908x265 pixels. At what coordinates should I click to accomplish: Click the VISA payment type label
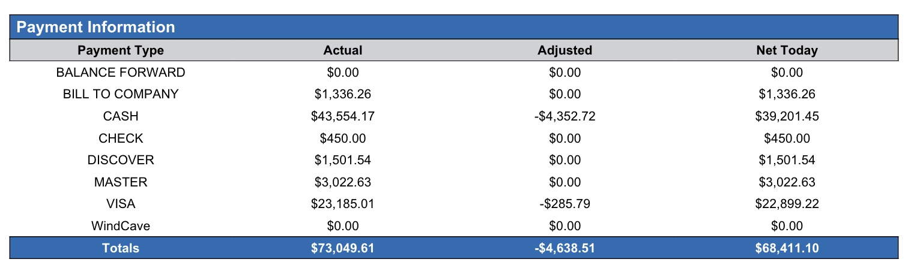121,204
